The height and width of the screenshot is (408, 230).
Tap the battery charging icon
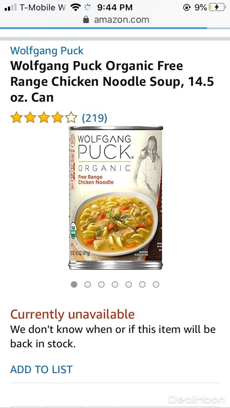tap(217, 8)
